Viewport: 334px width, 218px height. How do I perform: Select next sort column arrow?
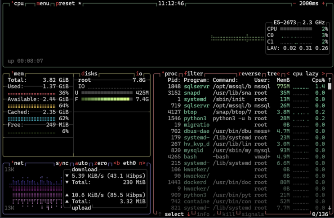pos(323,74)
